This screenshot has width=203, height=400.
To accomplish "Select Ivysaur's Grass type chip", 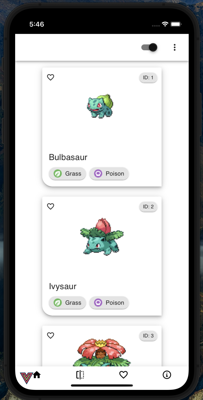I will (67, 303).
